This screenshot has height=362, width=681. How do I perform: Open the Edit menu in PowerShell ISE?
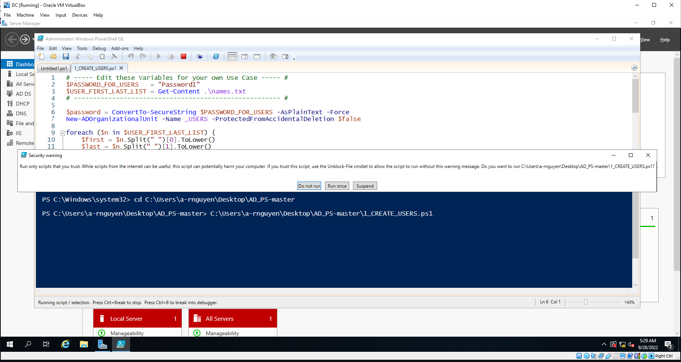(53, 48)
